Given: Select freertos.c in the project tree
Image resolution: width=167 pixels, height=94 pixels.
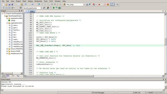Looking at the screenshot, I should [16, 30].
